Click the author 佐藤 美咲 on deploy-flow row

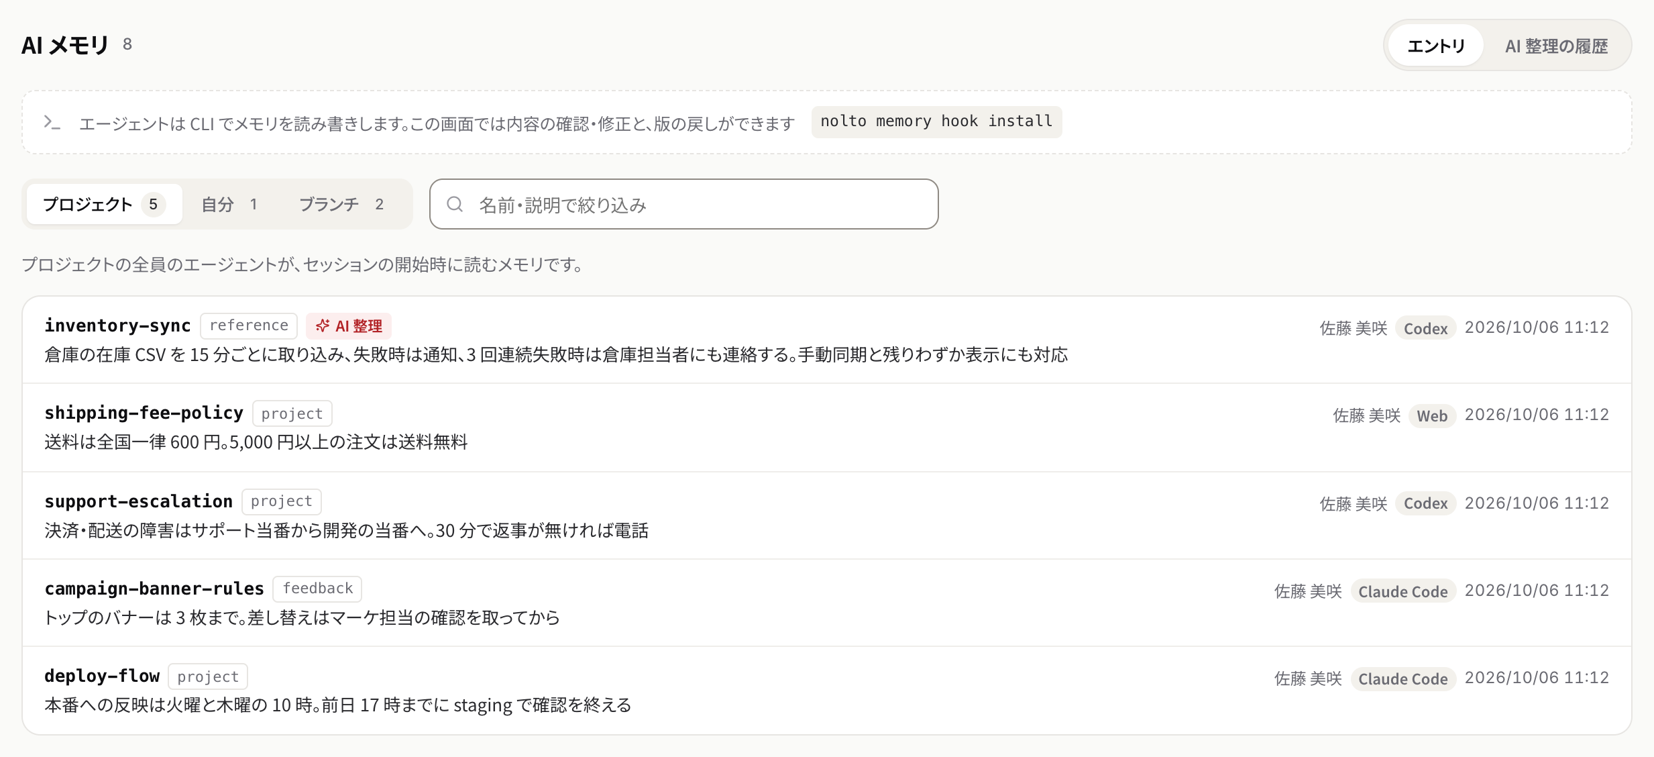[x=1308, y=678]
